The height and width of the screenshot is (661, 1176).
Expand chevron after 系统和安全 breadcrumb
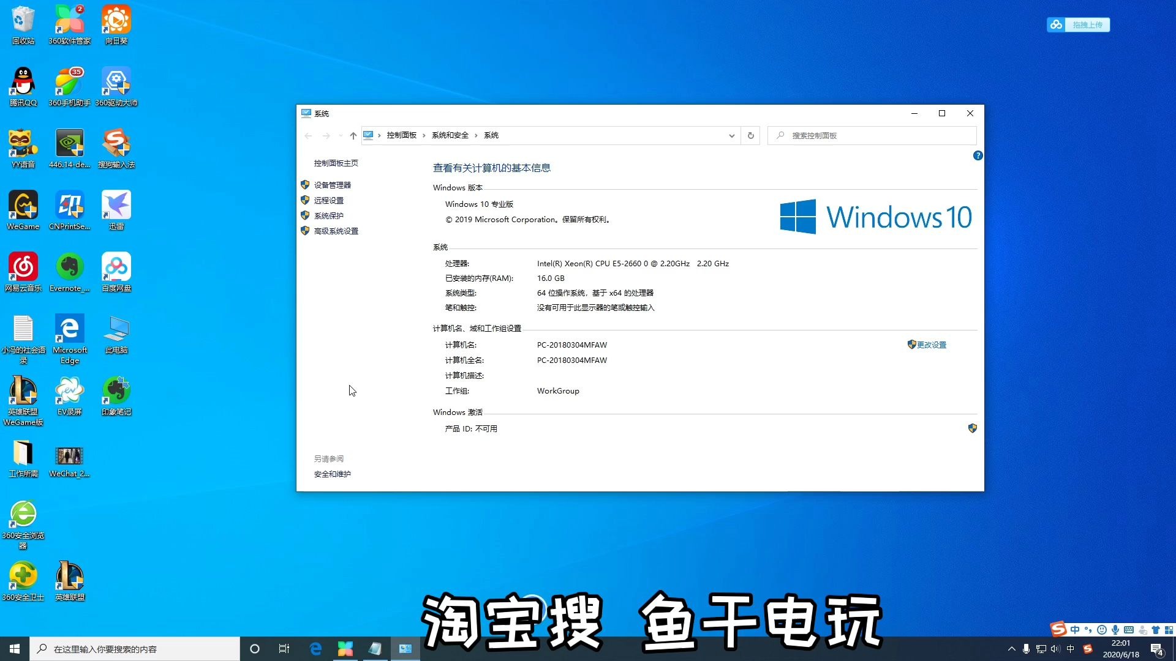coord(476,135)
